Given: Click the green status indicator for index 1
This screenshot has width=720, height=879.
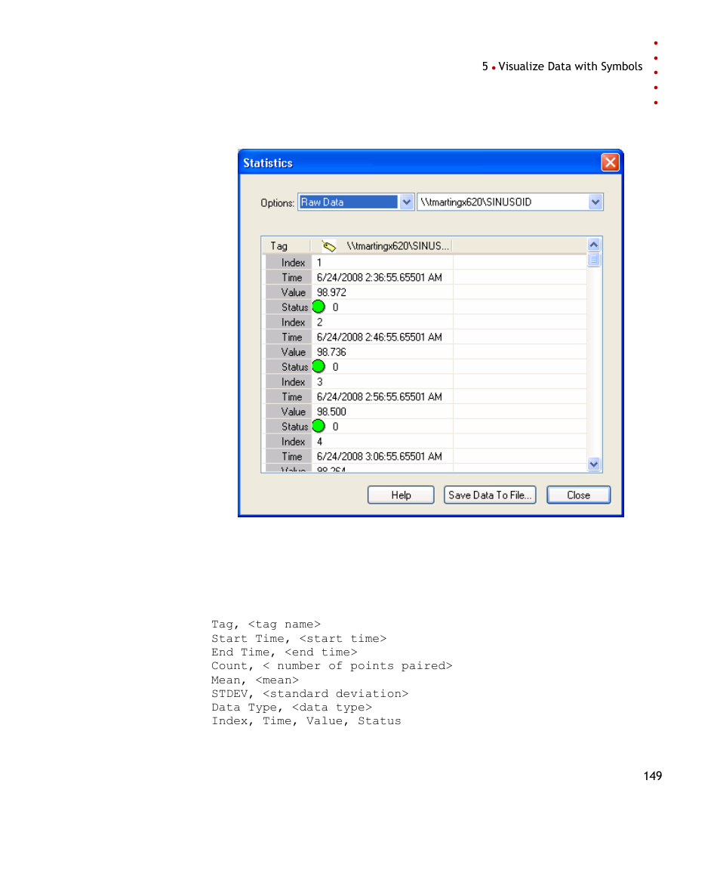Looking at the screenshot, I should pos(318,307).
